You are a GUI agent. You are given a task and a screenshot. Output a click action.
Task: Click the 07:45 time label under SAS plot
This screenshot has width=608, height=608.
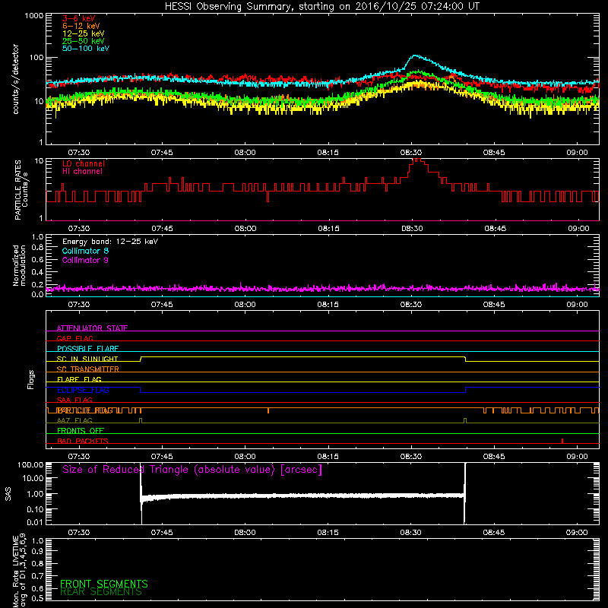(x=162, y=533)
